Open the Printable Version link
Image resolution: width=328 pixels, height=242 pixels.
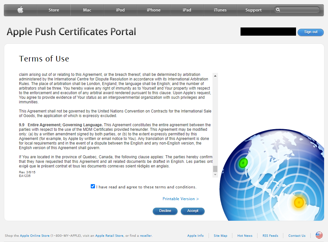181,199
